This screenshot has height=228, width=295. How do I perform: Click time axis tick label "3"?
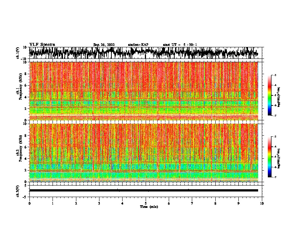pyautogui.click(x=99, y=203)
